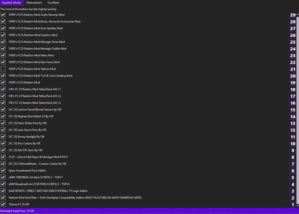Screen dimensions: 299x214
Task: Enable the unchecked Tattoos Mod checkbox
Action: point(3,69)
